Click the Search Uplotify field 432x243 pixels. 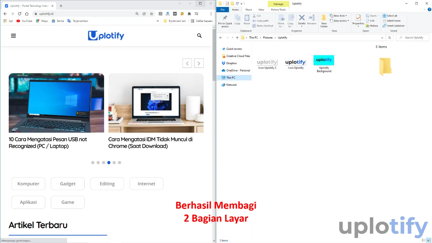click(412, 37)
